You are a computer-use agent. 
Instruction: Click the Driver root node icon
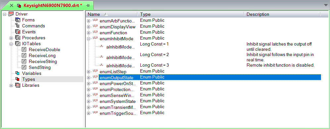click(x=11, y=14)
